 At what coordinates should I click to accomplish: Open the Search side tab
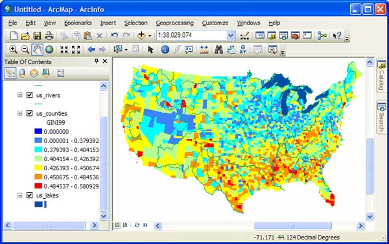point(381,117)
